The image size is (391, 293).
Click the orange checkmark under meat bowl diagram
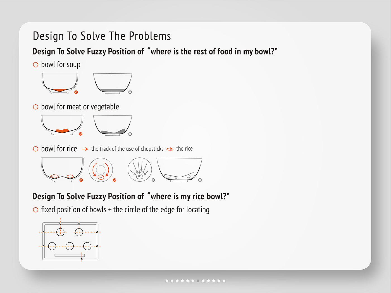81,134
